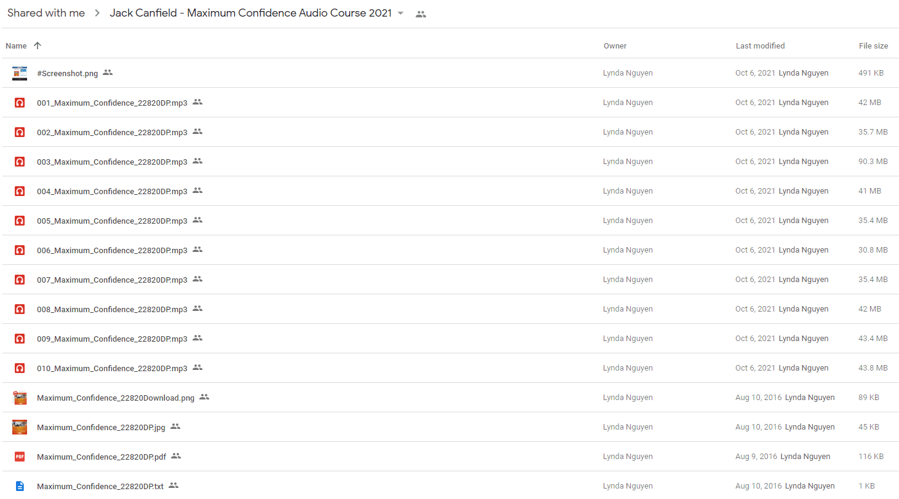Viewport: 899px width, 499px height.
Task: Click the Maximum_Confidence_22820Download.png thumbnail
Action: pyautogui.click(x=20, y=398)
